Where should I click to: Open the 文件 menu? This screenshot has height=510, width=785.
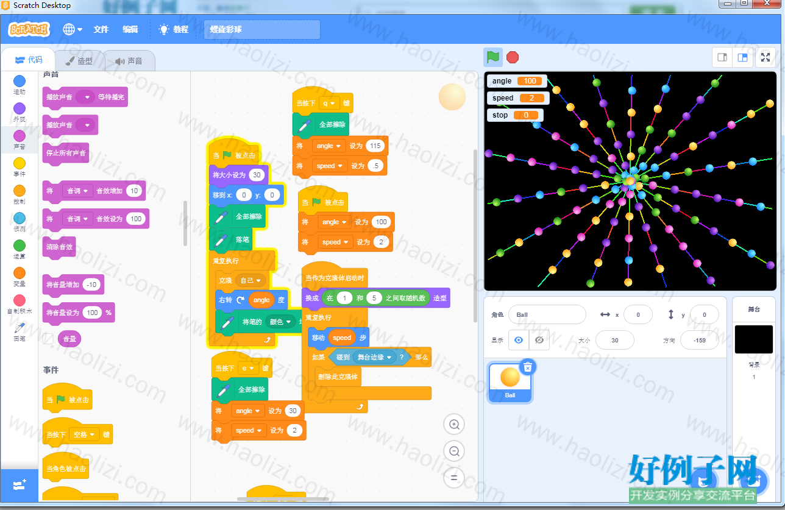(x=101, y=29)
